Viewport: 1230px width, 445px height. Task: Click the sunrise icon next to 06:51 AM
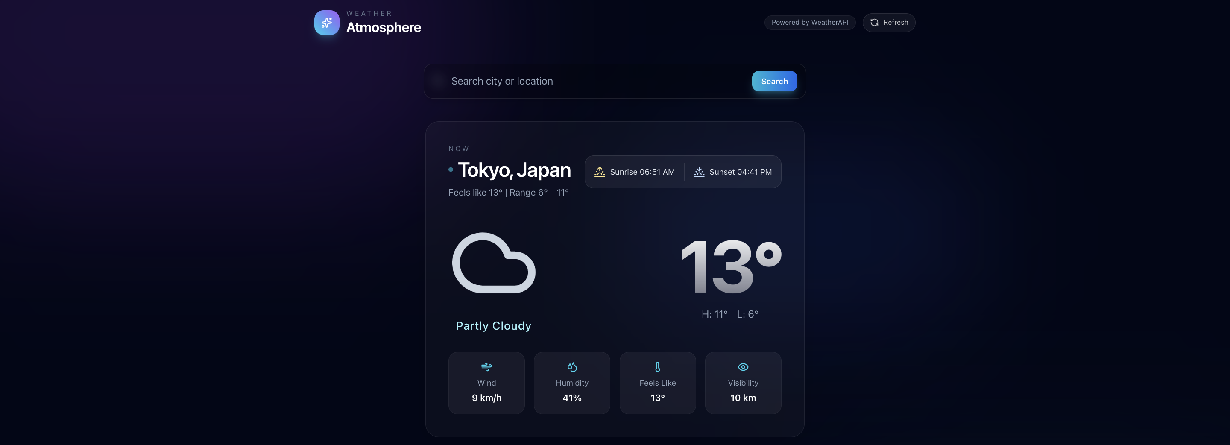pyautogui.click(x=599, y=171)
